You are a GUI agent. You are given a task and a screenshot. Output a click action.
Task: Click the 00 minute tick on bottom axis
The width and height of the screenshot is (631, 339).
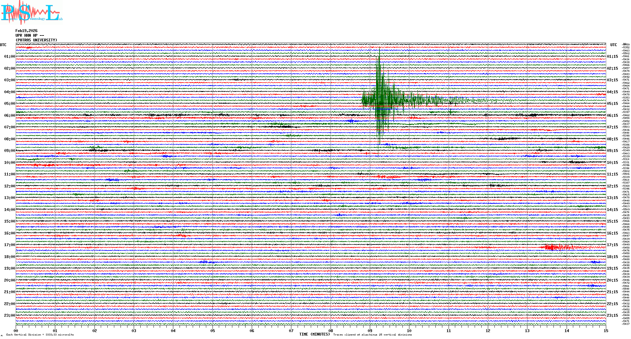16,331
